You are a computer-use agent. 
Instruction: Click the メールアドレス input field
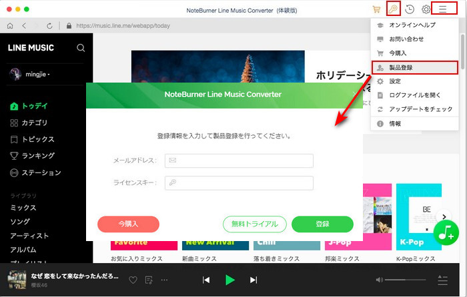(239, 160)
